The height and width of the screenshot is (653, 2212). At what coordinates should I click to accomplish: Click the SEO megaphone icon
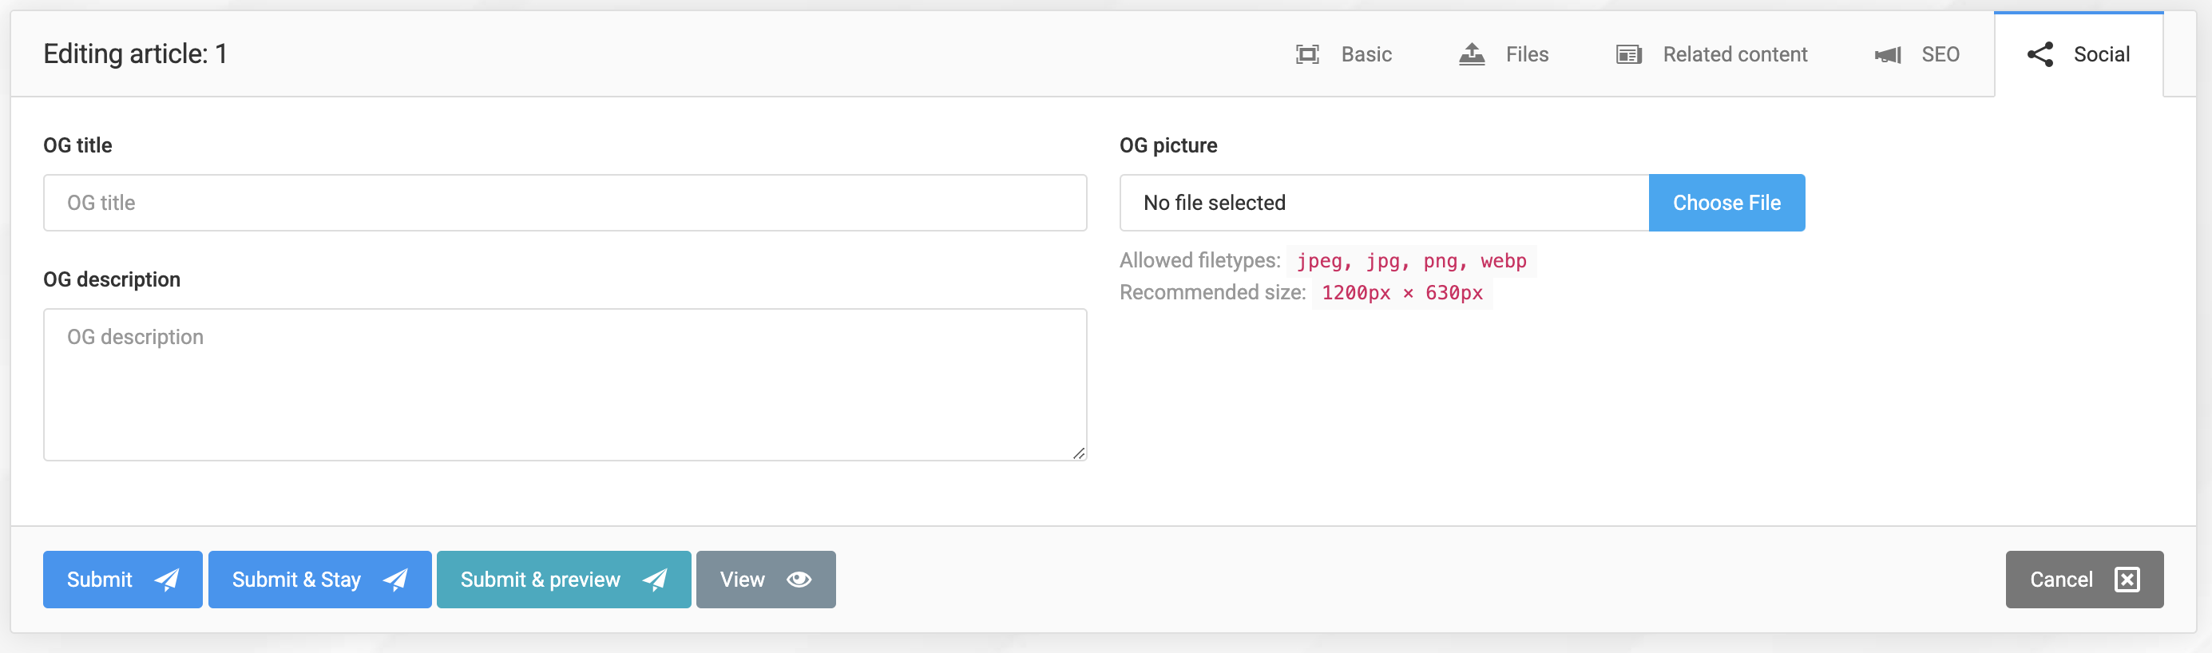pyautogui.click(x=1888, y=55)
